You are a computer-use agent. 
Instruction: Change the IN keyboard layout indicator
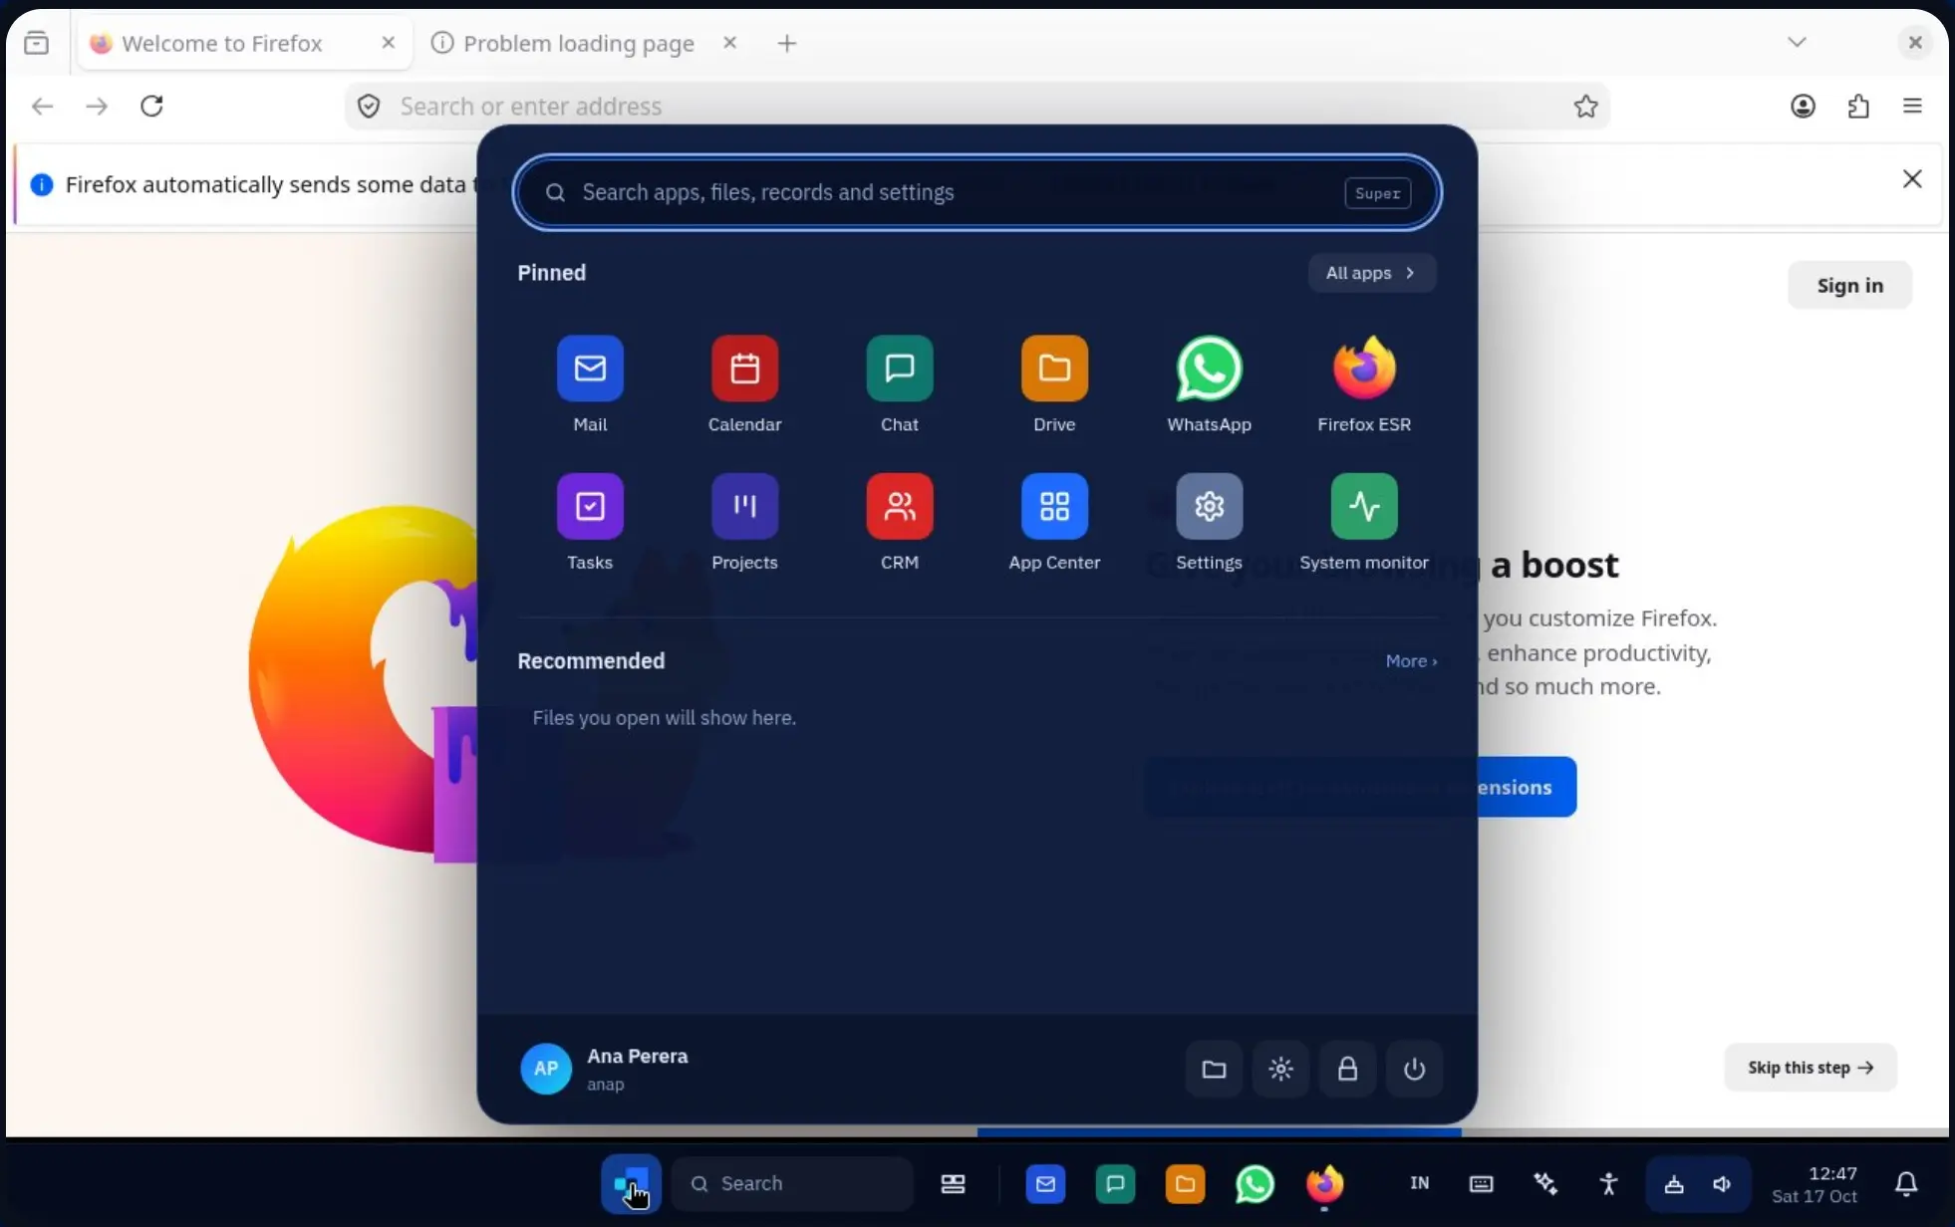click(x=1419, y=1183)
